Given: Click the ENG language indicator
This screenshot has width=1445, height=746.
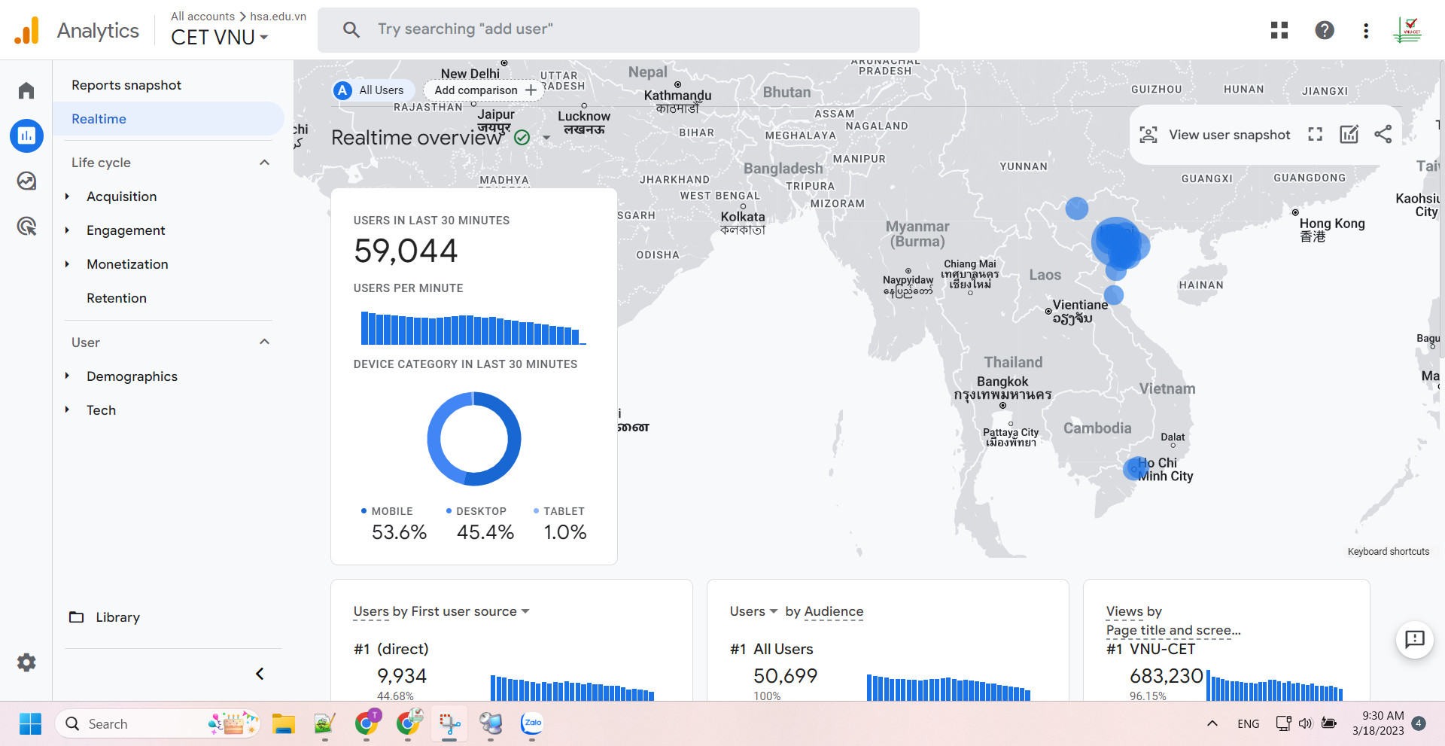Looking at the screenshot, I should click(x=1248, y=723).
